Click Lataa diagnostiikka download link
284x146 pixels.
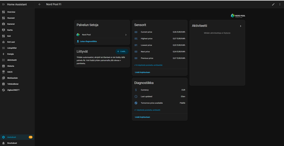coord(87,41)
